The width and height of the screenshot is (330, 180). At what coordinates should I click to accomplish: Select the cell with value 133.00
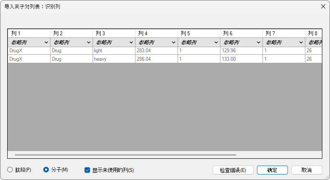click(x=241, y=59)
